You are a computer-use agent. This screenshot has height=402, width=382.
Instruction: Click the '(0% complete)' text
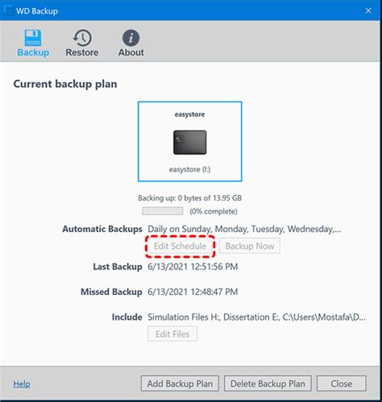pos(214,211)
